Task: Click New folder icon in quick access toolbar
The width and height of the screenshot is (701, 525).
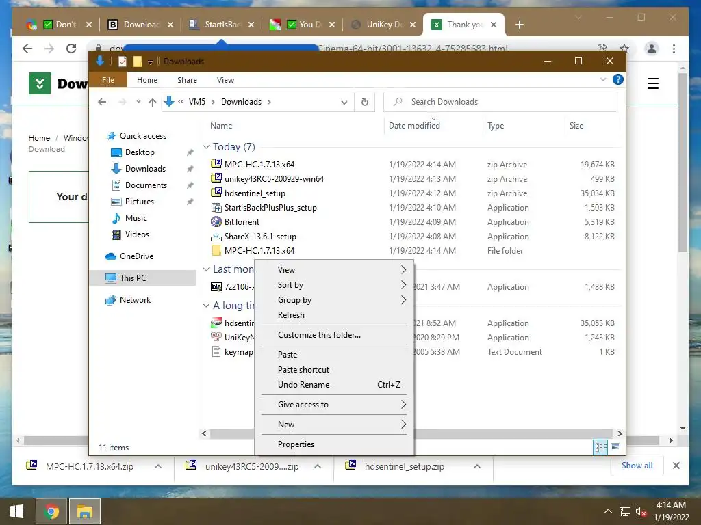Action: 138,61
